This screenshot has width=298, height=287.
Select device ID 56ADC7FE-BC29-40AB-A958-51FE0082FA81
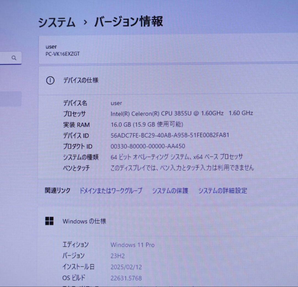pyautogui.click(x=170, y=135)
